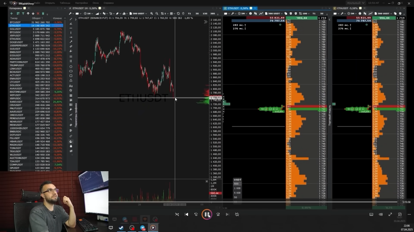The width and height of the screenshot is (414, 232).
Task: Select 15S preset on chart toolbar
Action: point(205,13)
